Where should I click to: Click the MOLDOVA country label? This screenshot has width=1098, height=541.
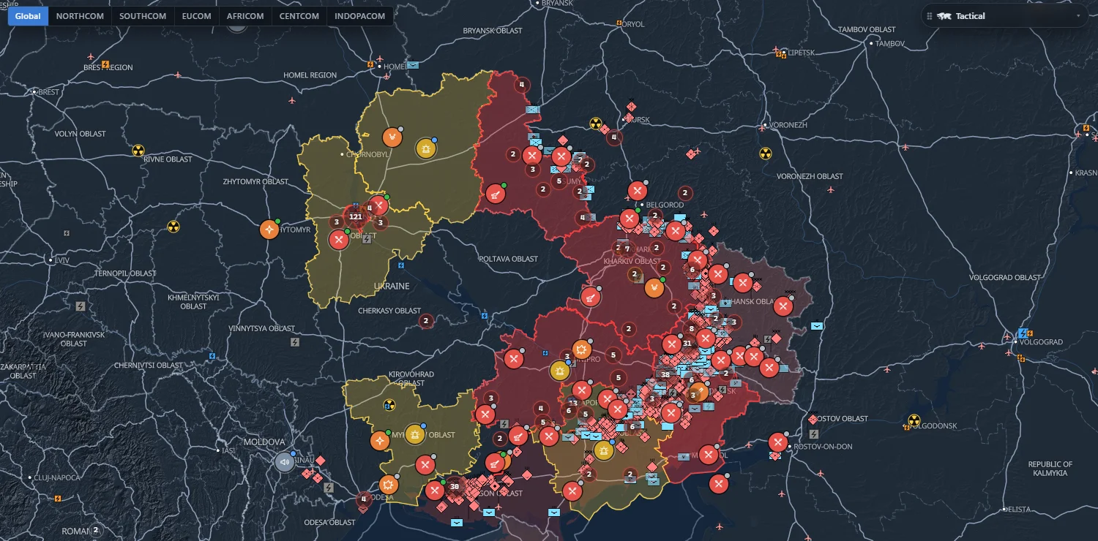coord(264,442)
